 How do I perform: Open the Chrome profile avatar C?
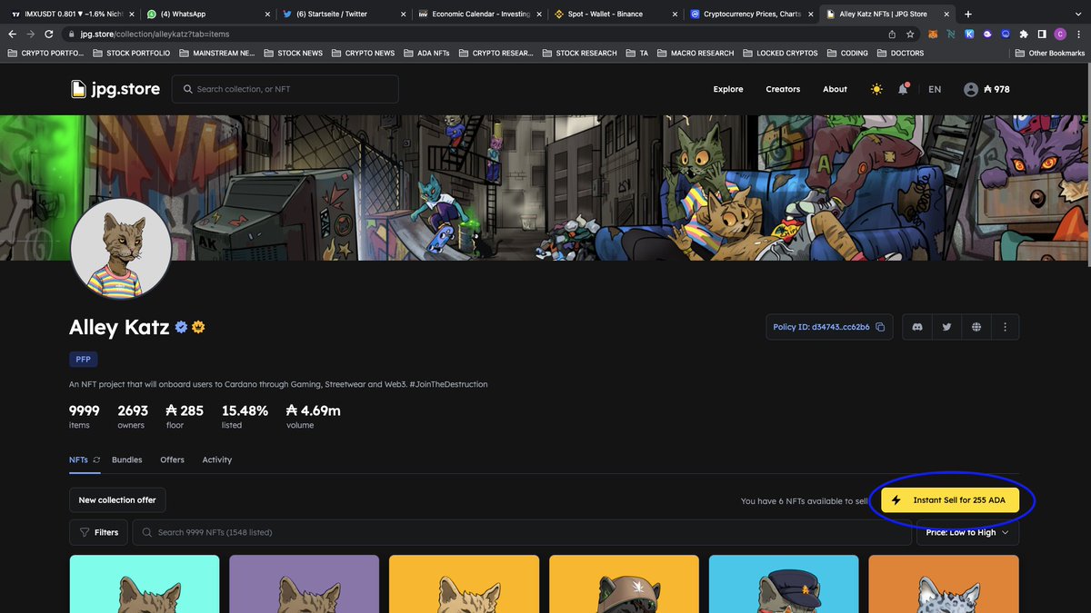(1060, 34)
